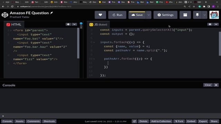Open Save options dropdown arrow
This screenshot has height=124, width=221.
point(148,15)
